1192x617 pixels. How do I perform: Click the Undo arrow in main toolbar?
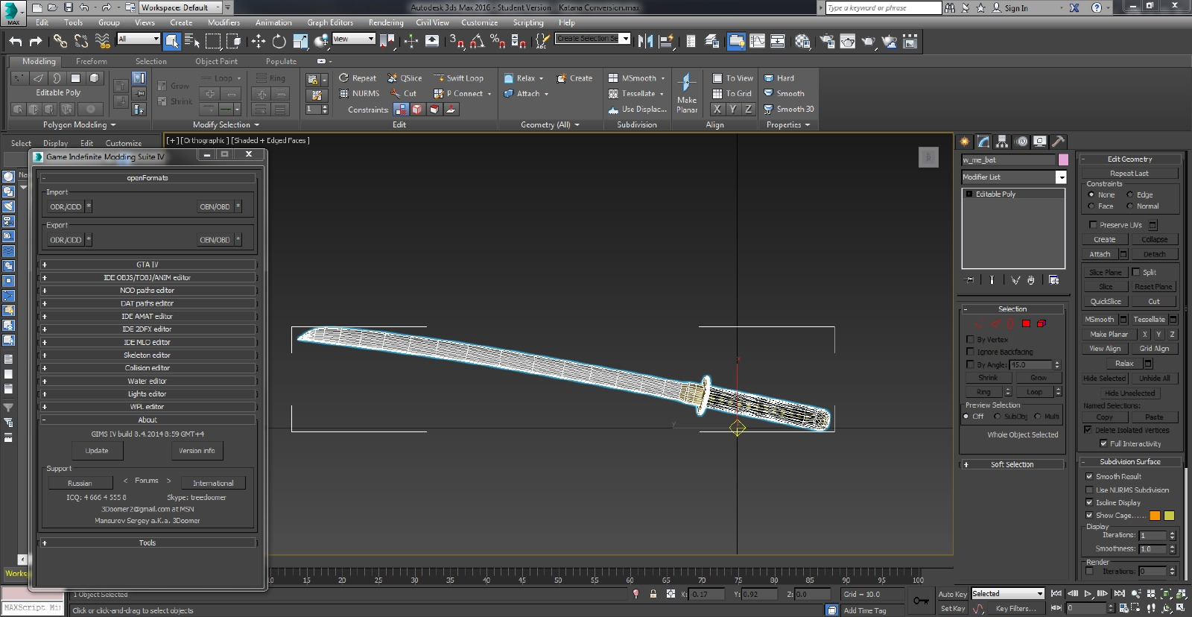pyautogui.click(x=16, y=41)
